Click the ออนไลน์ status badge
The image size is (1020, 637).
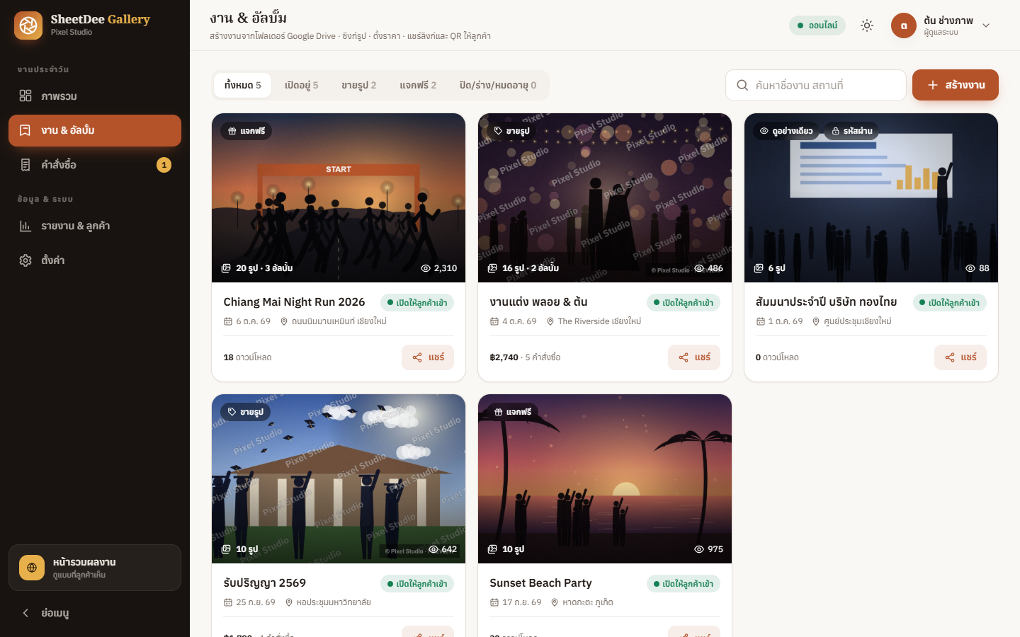817,25
